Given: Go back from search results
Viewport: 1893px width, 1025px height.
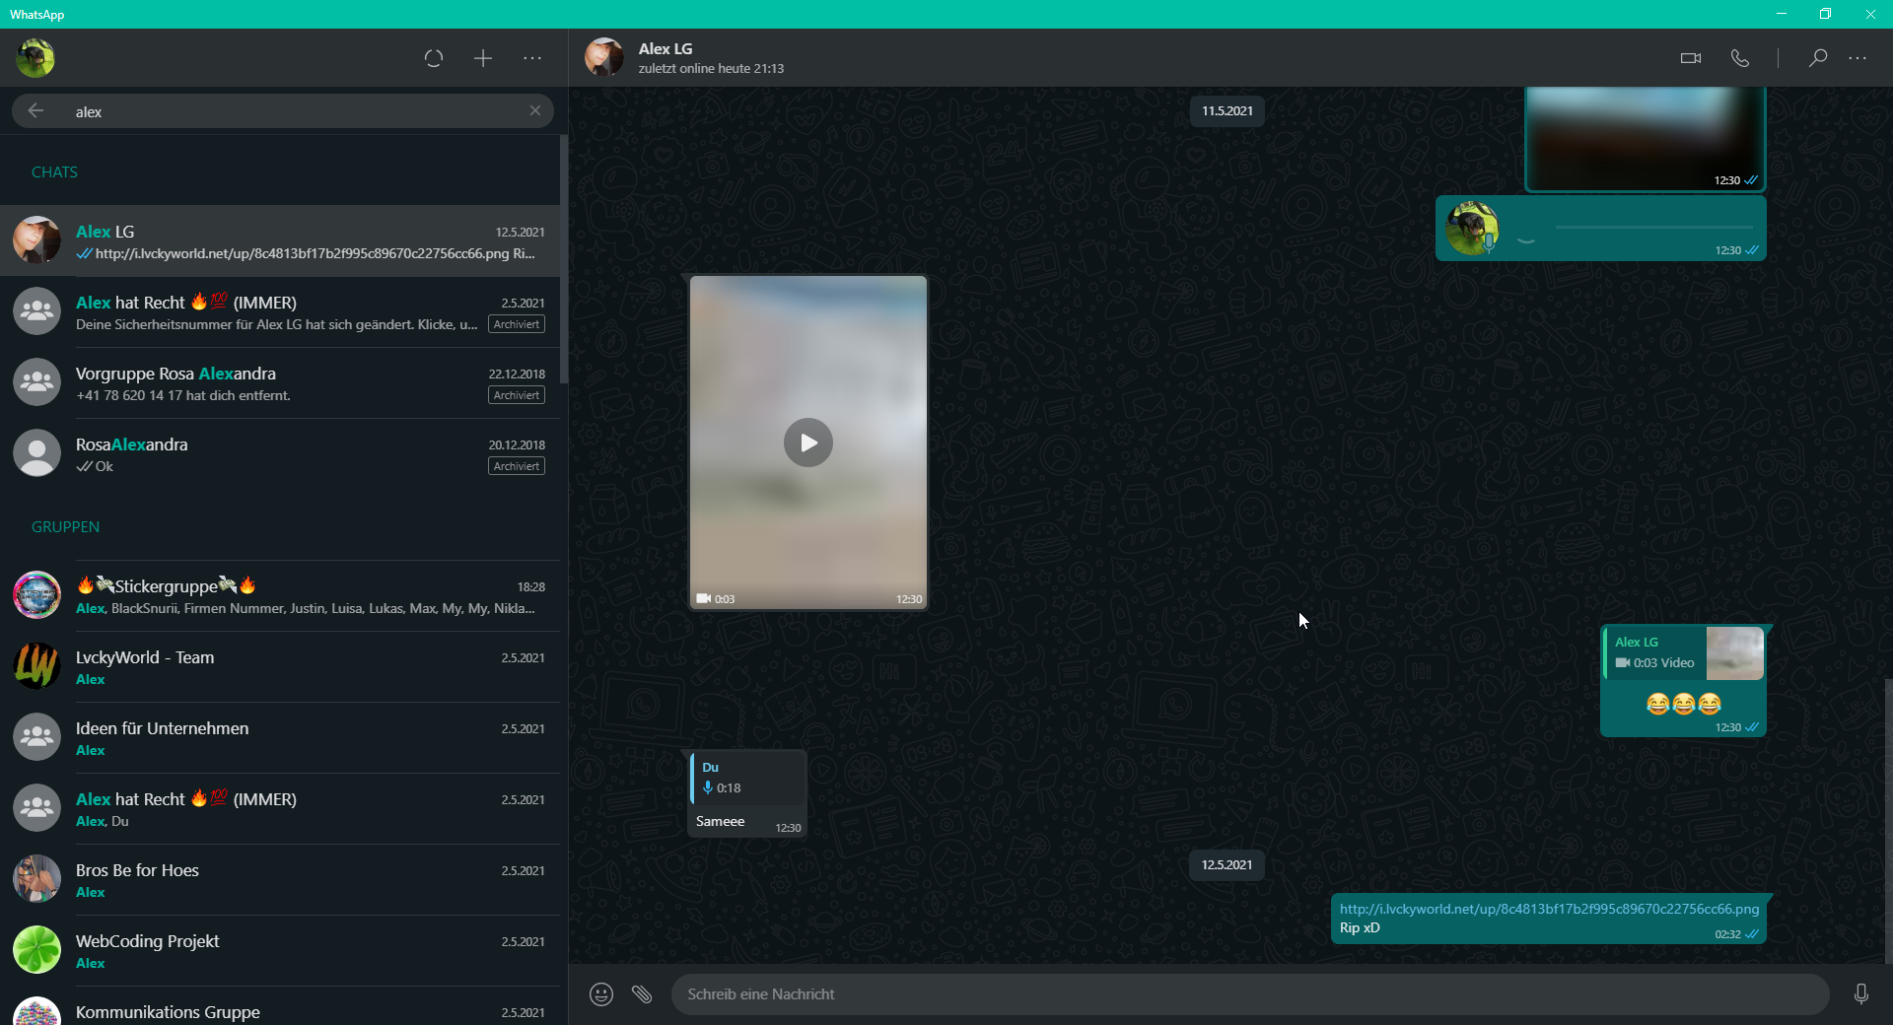Looking at the screenshot, I should pos(35,110).
